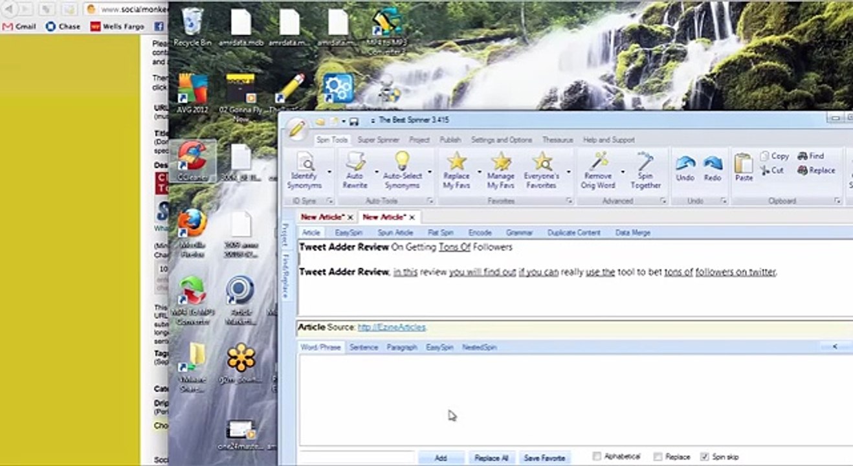Click the Replace My Favs star icon

(x=456, y=161)
